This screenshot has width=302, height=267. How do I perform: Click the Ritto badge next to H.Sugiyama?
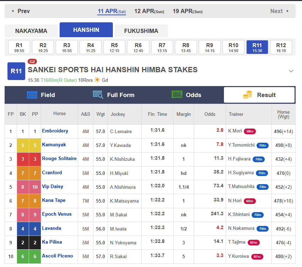(x=262, y=173)
